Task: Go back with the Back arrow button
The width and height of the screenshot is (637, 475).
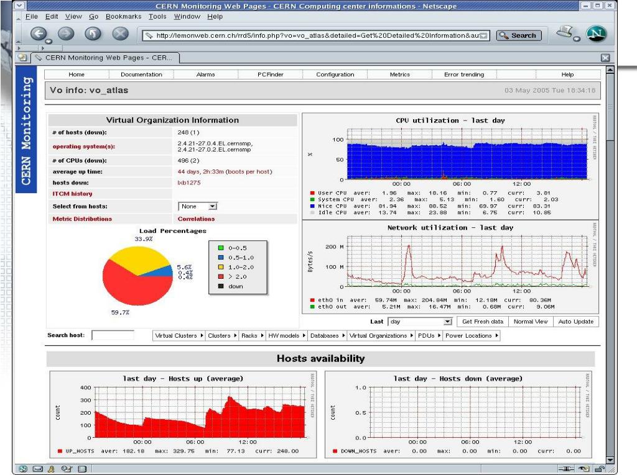Action: [39, 34]
